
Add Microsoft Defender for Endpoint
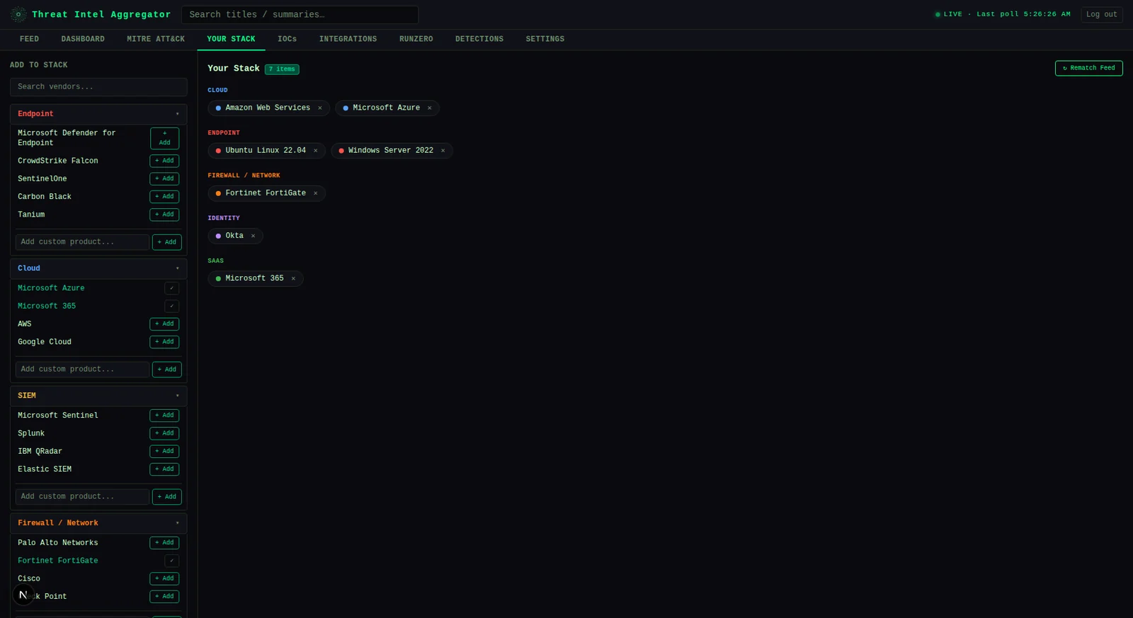164,138
